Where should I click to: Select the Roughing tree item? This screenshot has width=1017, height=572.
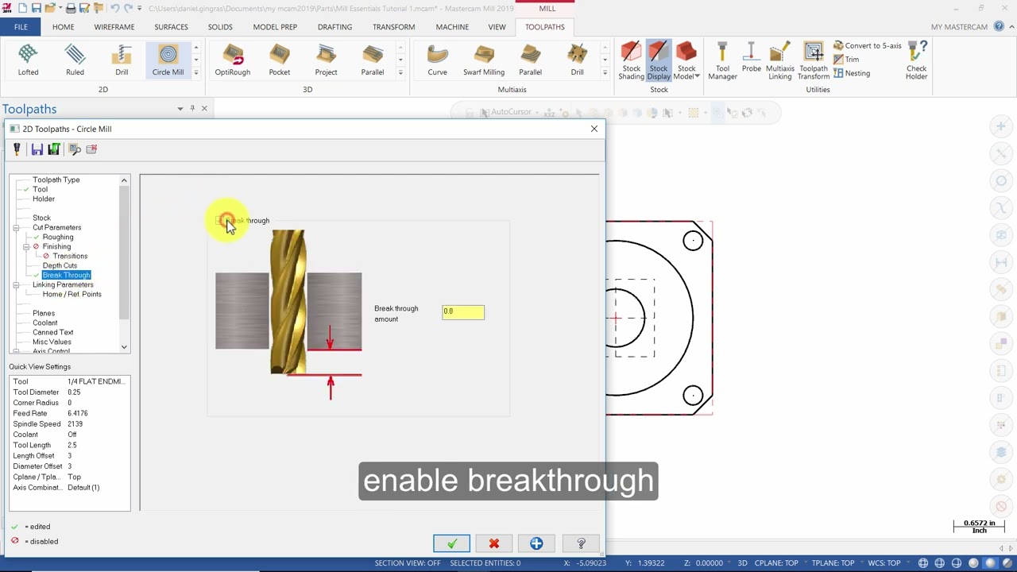pyautogui.click(x=58, y=237)
